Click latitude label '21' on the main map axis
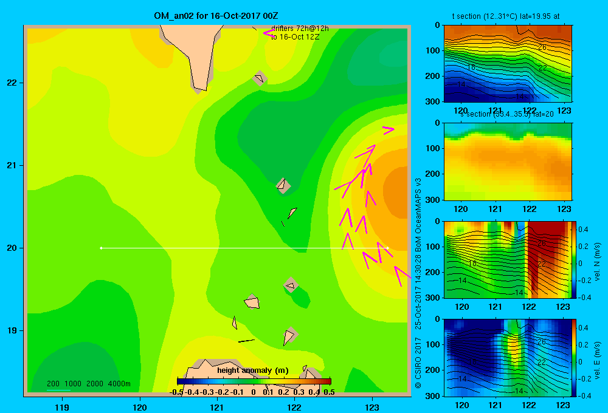 (x=12, y=165)
